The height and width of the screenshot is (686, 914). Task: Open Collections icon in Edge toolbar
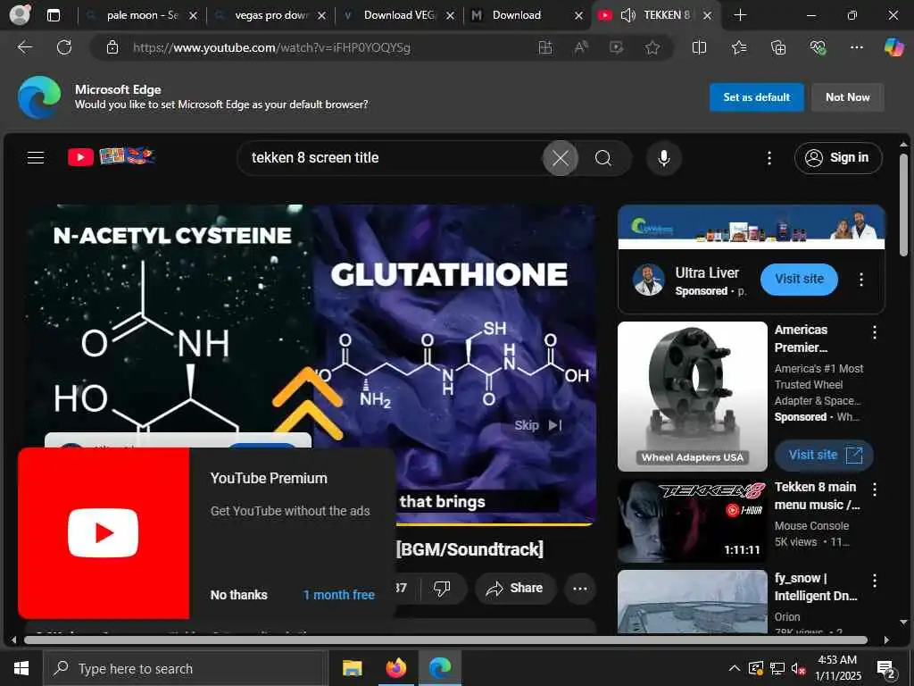(x=778, y=47)
